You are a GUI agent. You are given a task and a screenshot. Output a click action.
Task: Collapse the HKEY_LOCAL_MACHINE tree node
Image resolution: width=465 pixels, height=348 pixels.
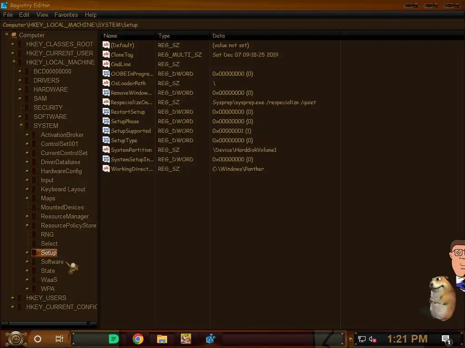(14, 62)
